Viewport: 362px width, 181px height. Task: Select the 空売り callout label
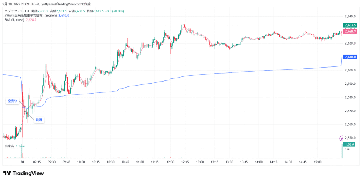tap(12, 101)
